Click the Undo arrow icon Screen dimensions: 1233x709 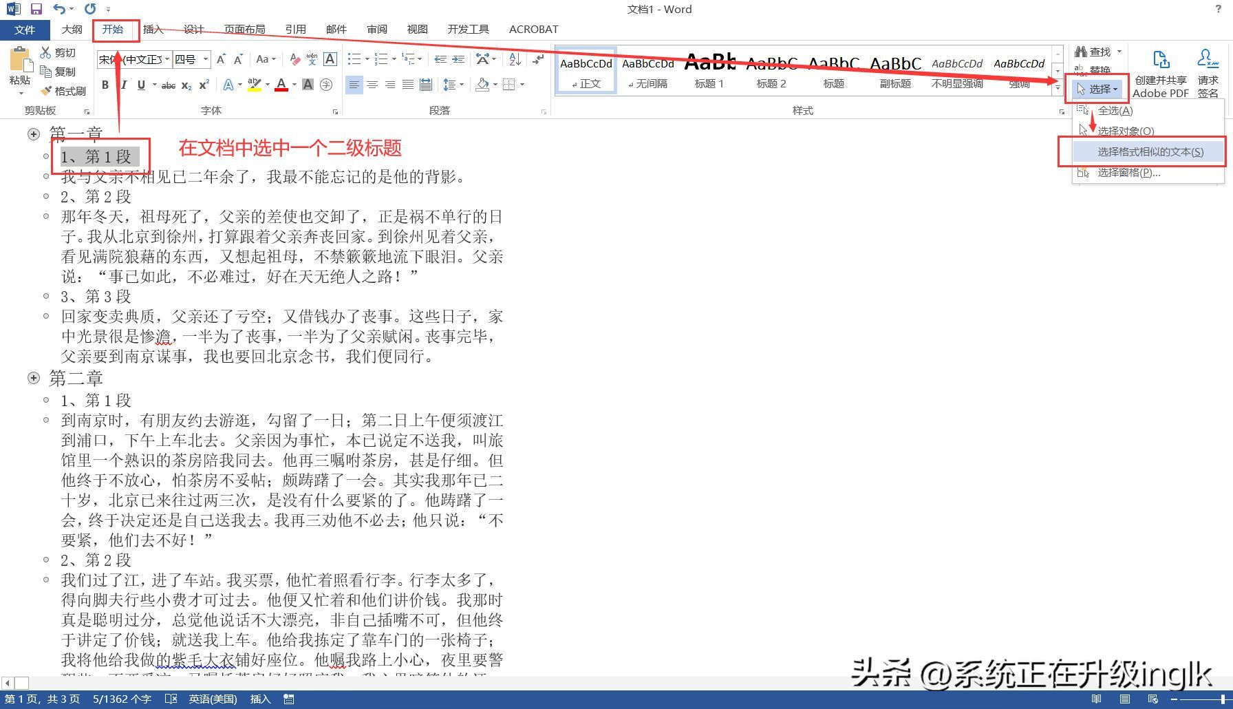pos(59,9)
